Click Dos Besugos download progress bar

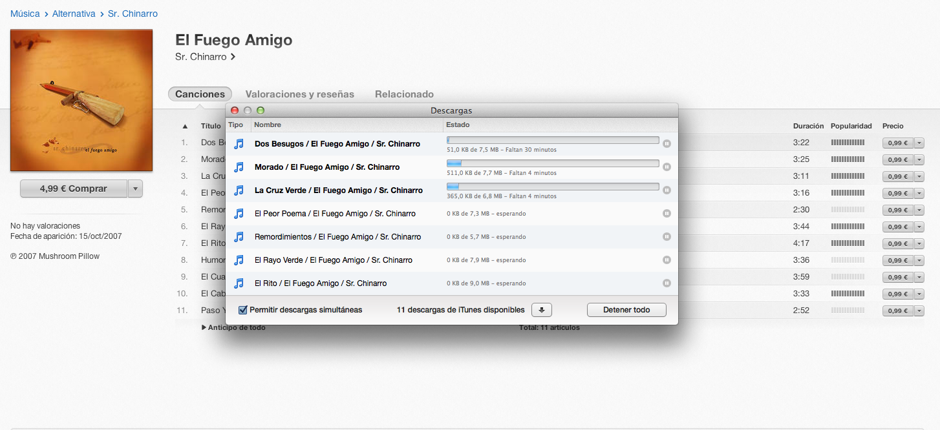tap(553, 140)
